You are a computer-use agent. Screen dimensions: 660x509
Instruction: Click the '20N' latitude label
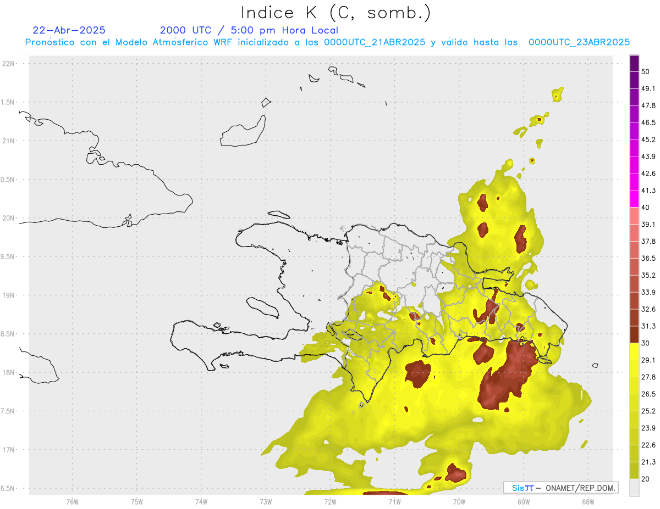pos(8,218)
